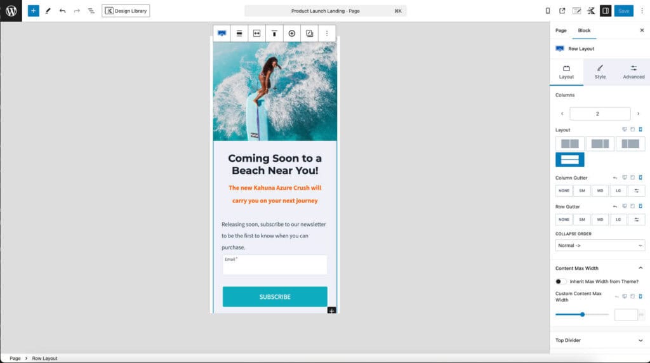Open block toolbar three-dot options menu
Viewport: 650px width, 363px height.
point(327,33)
